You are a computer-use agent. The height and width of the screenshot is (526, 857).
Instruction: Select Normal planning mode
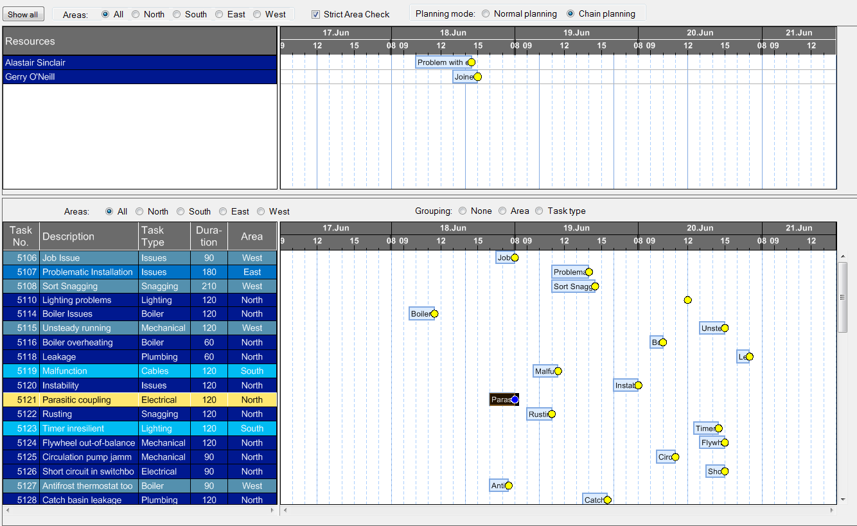[486, 13]
